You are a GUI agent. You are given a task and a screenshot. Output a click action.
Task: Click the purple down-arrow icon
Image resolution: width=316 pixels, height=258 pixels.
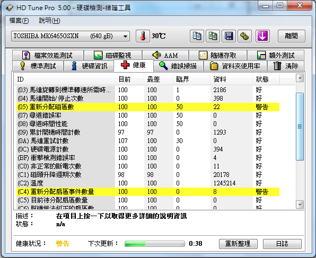[x=262, y=36]
